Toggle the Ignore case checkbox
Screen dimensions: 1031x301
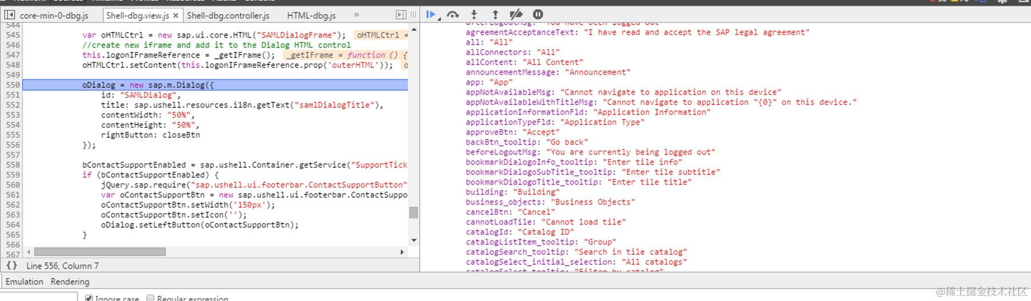(x=89, y=298)
